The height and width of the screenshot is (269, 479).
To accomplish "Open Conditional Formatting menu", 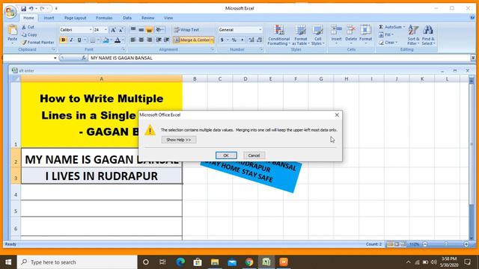I will 278,35.
